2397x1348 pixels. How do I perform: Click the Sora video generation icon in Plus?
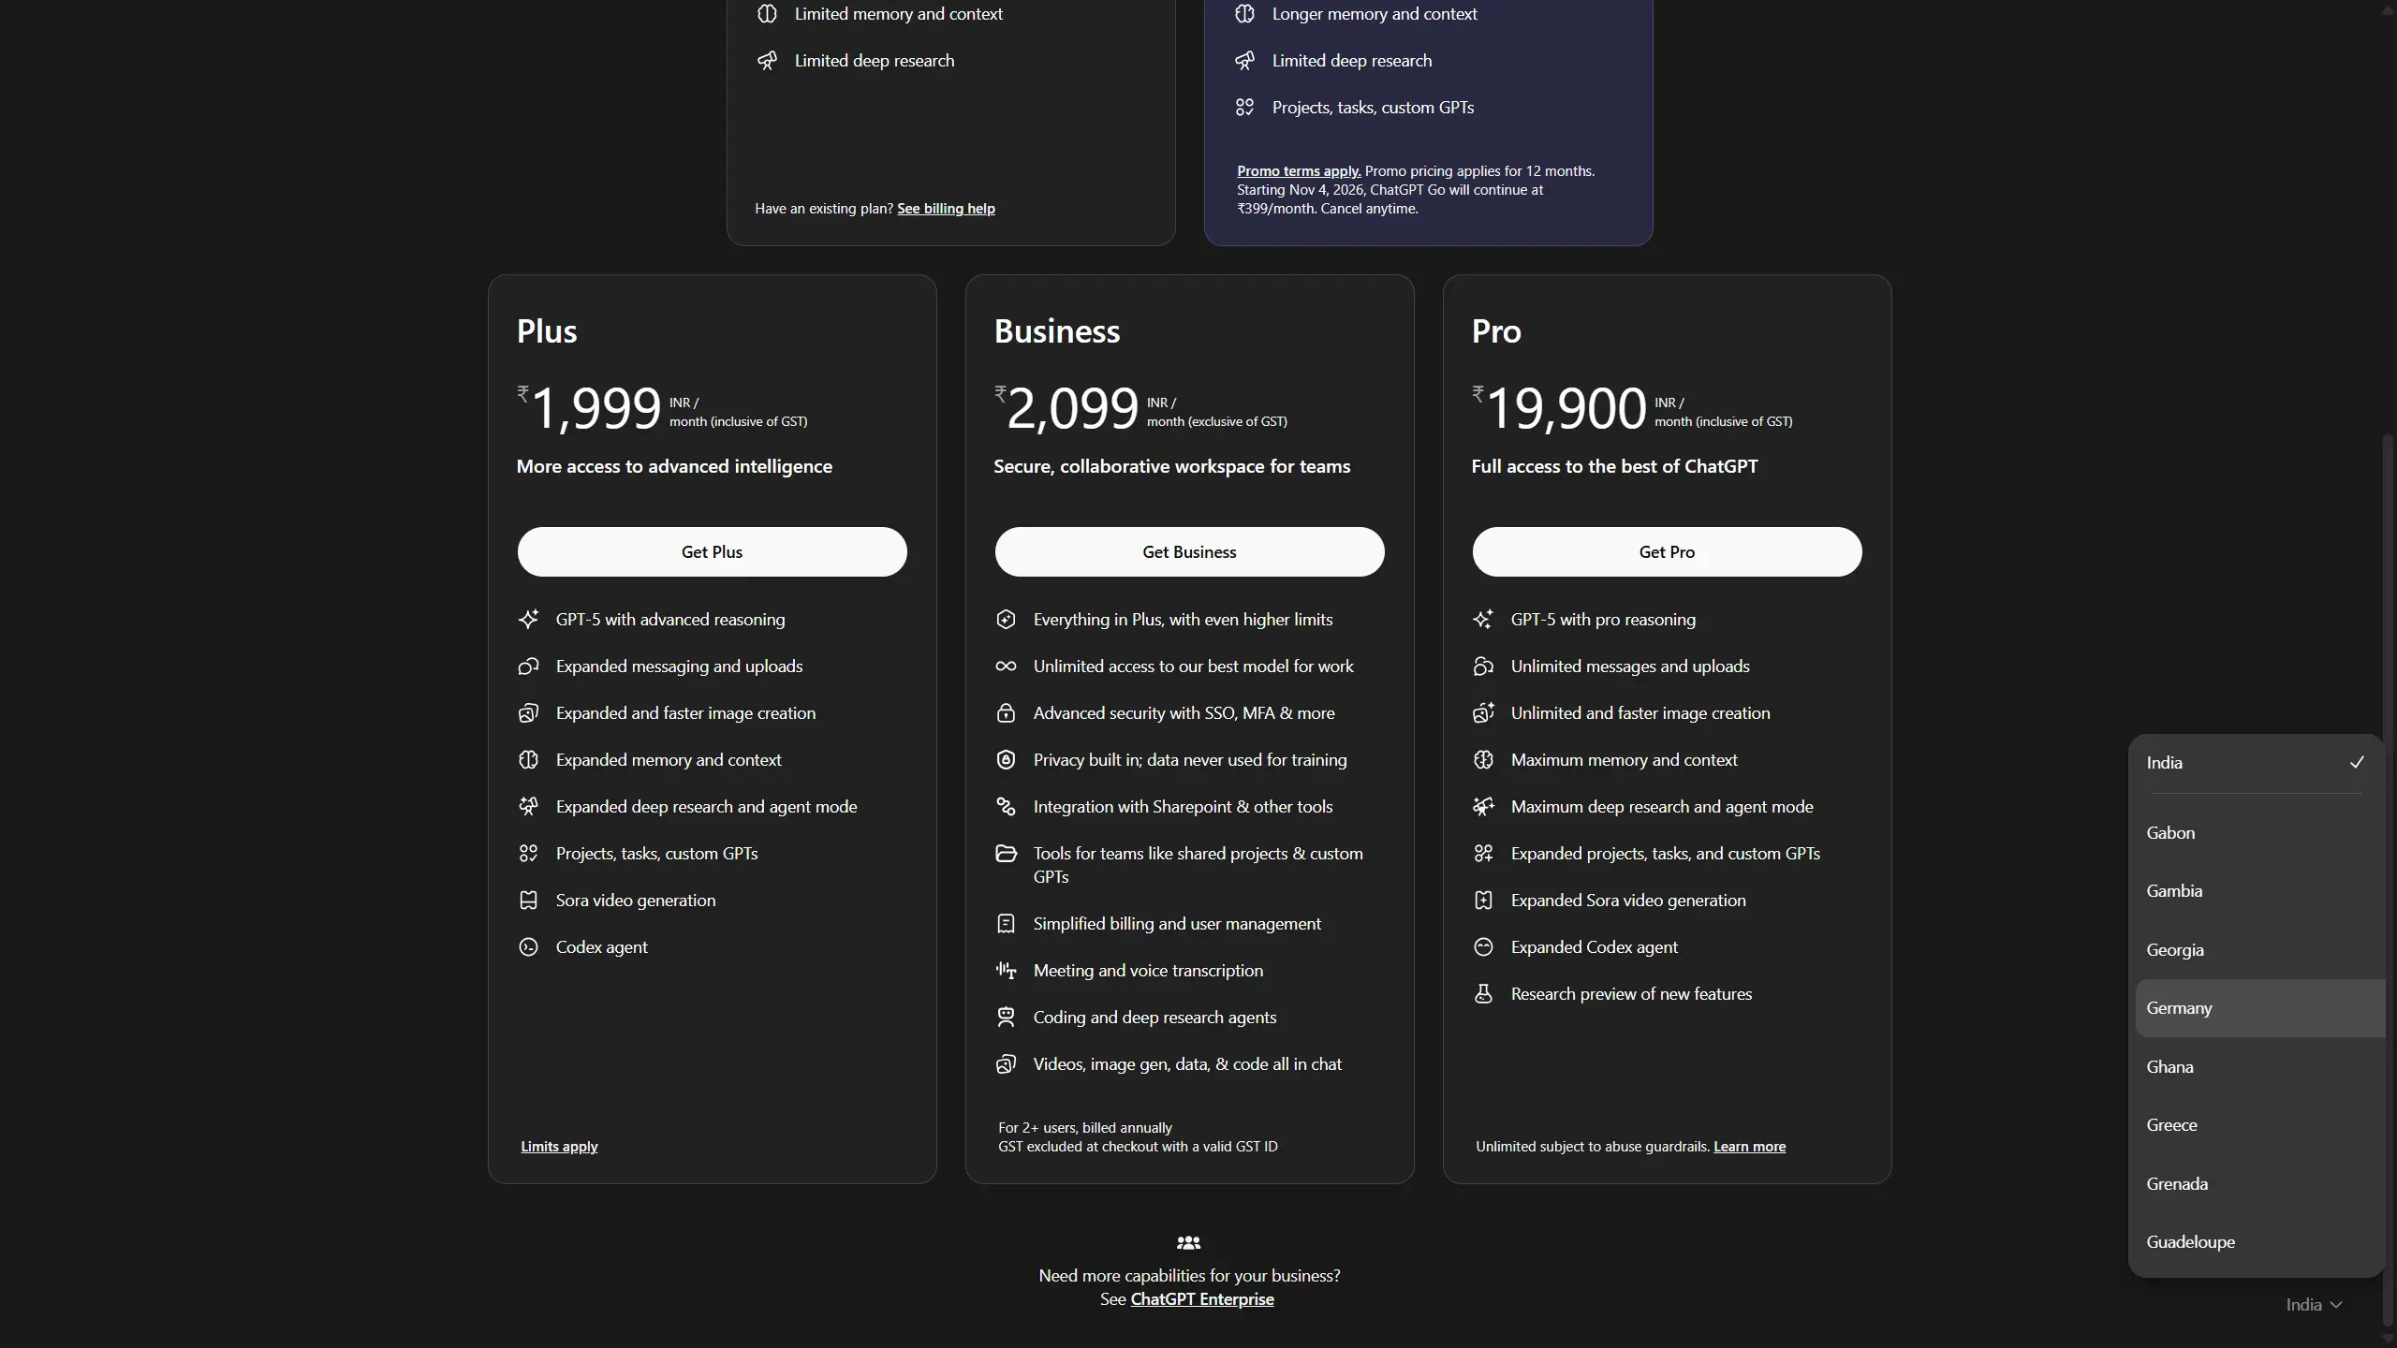click(528, 901)
